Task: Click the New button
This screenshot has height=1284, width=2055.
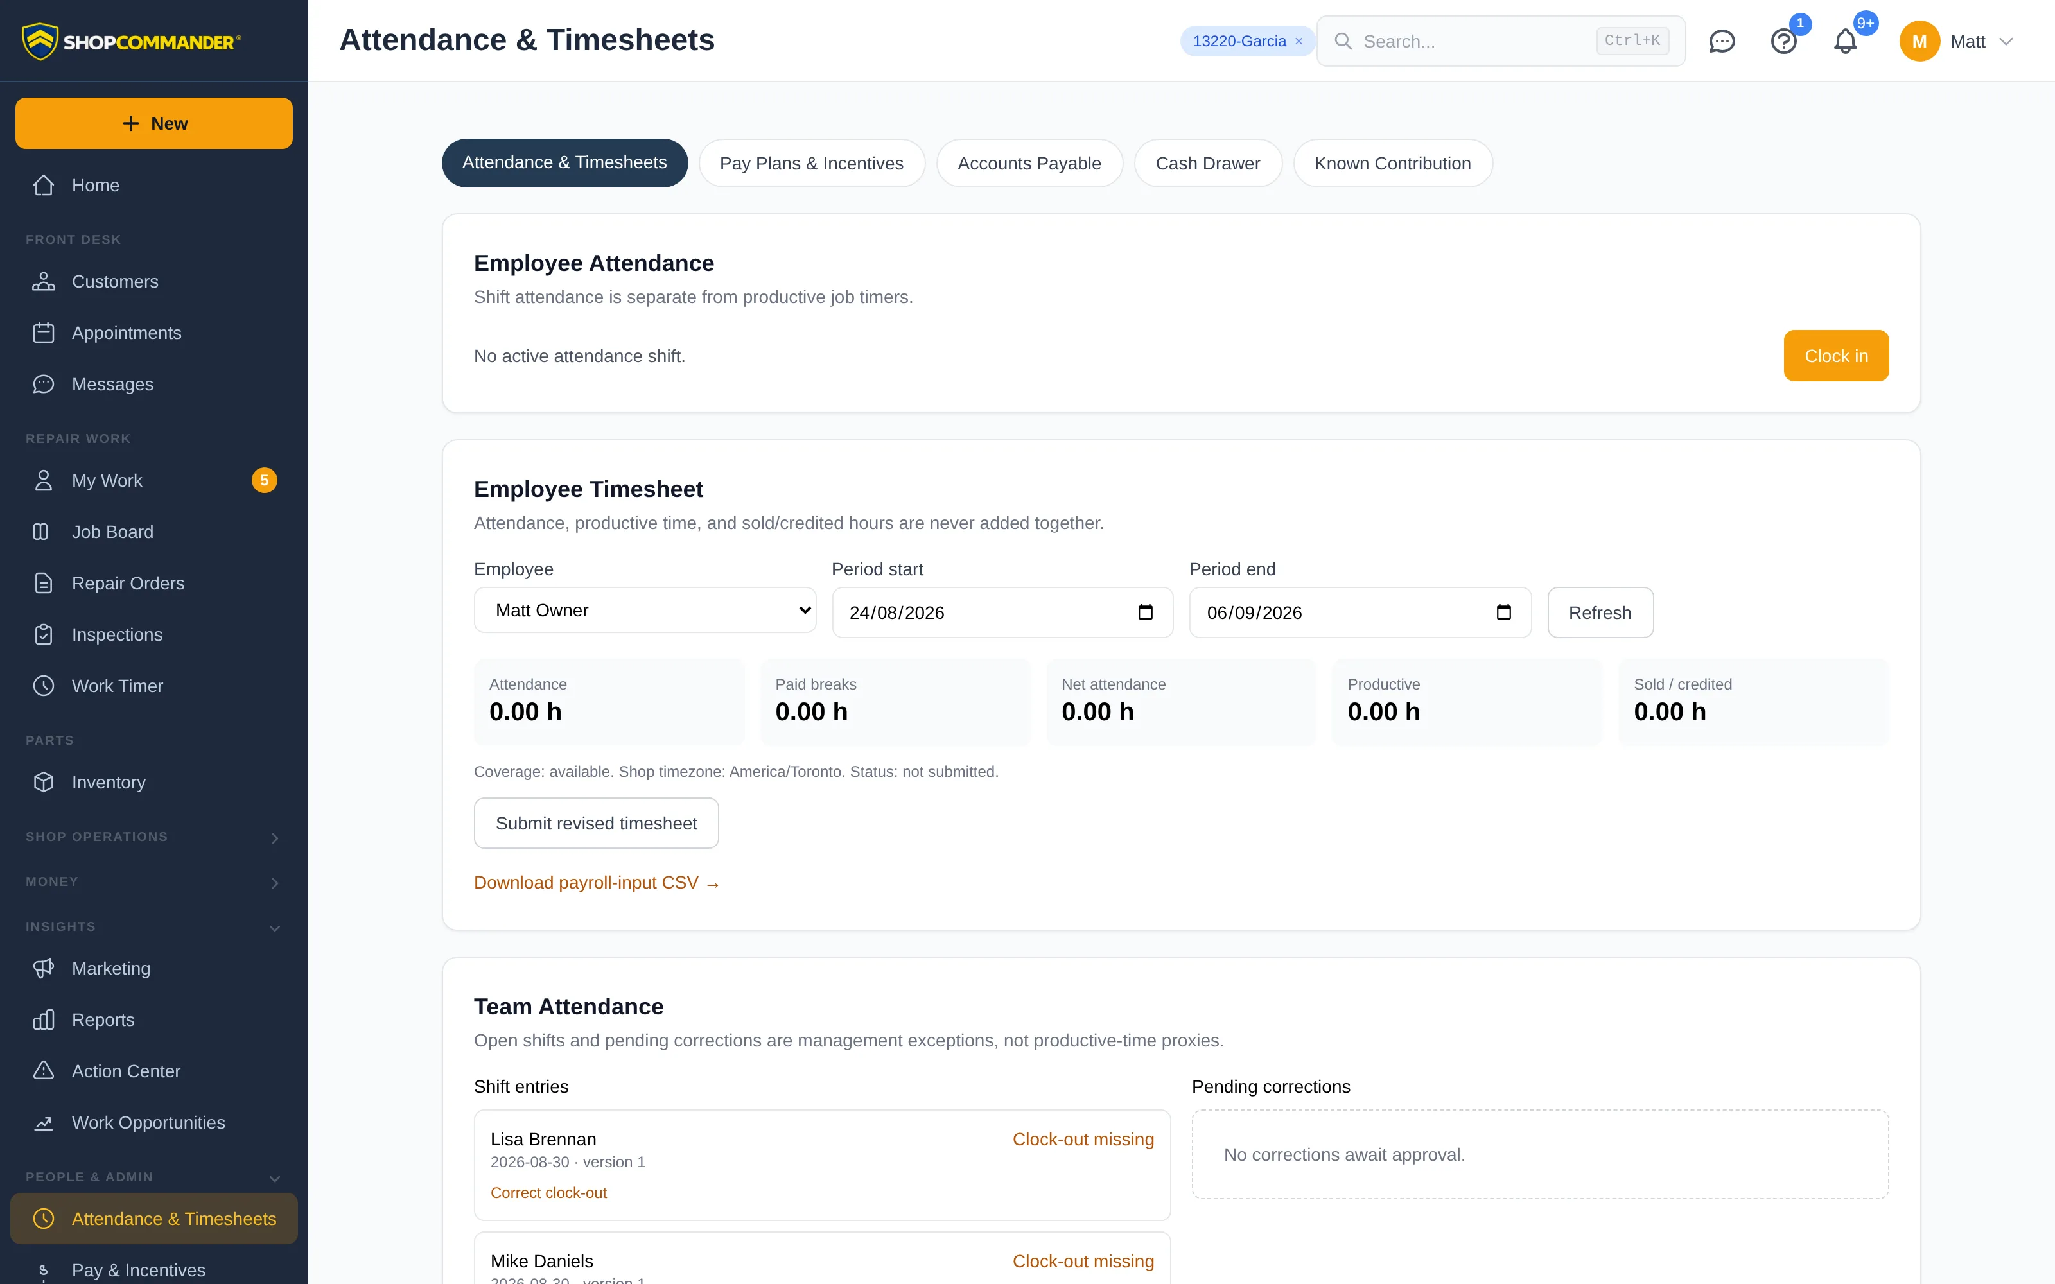Action: click(x=153, y=123)
